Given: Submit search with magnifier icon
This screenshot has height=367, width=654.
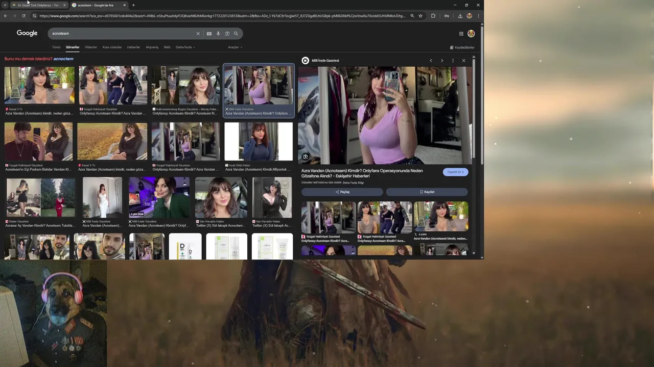Looking at the screenshot, I should pyautogui.click(x=236, y=34).
